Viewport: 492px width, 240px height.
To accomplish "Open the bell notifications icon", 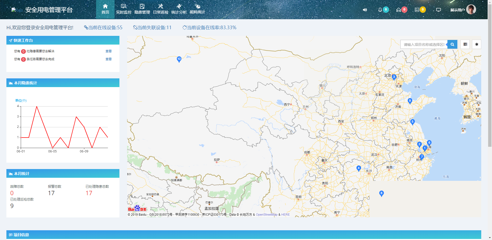I will [380, 10].
